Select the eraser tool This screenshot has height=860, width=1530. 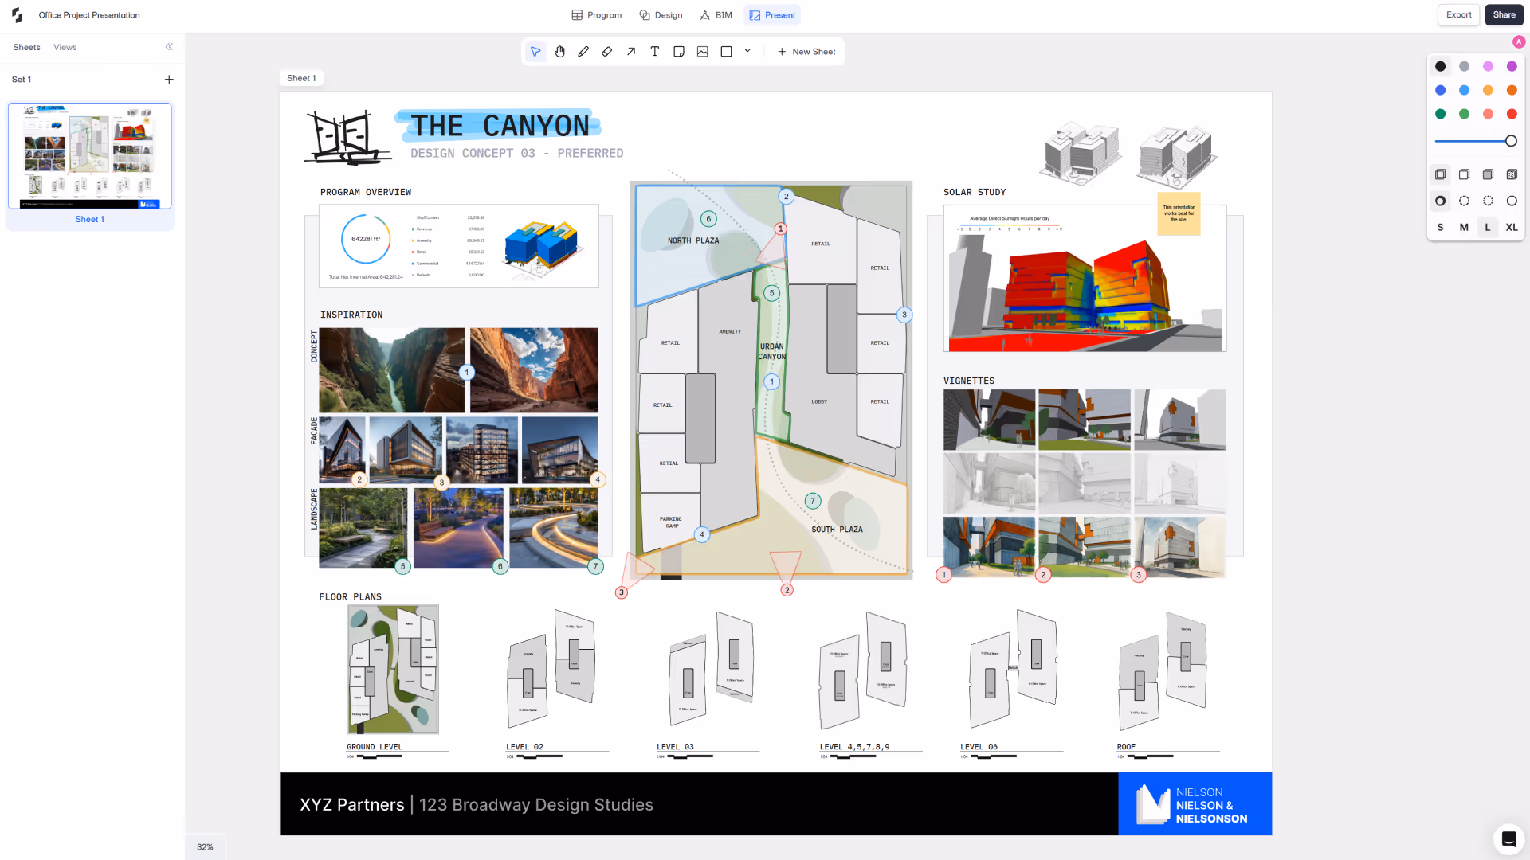[x=607, y=52]
